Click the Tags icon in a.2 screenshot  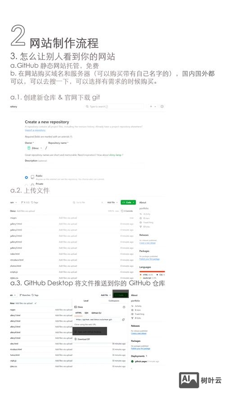tap(32, 202)
